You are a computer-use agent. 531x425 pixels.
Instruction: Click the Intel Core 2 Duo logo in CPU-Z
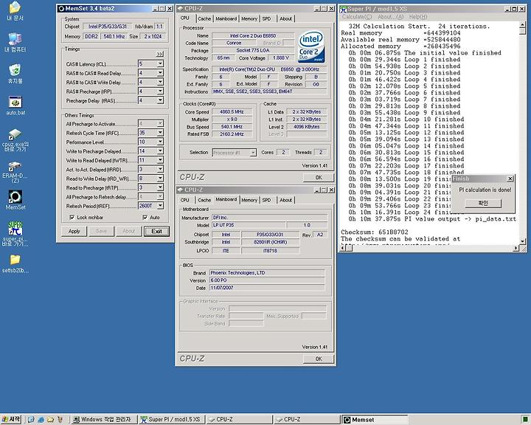311,47
